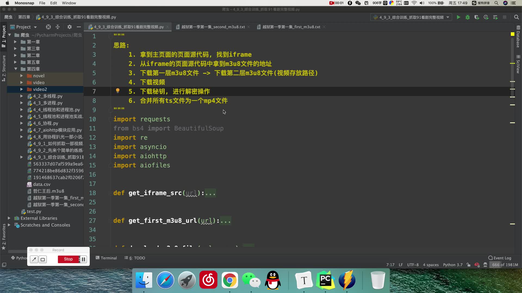This screenshot has width=522, height=293.
Task: Close the 4_9_3 Python file tab
Action: (167, 27)
